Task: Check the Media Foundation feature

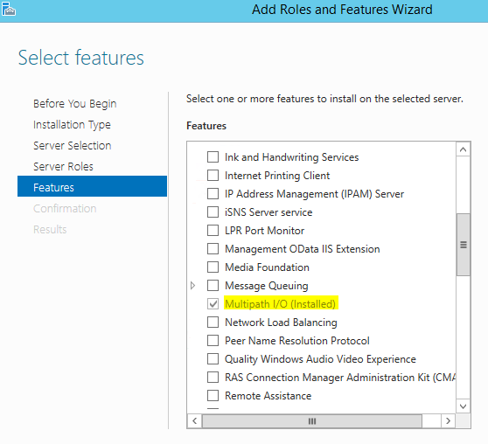Action: (x=213, y=267)
